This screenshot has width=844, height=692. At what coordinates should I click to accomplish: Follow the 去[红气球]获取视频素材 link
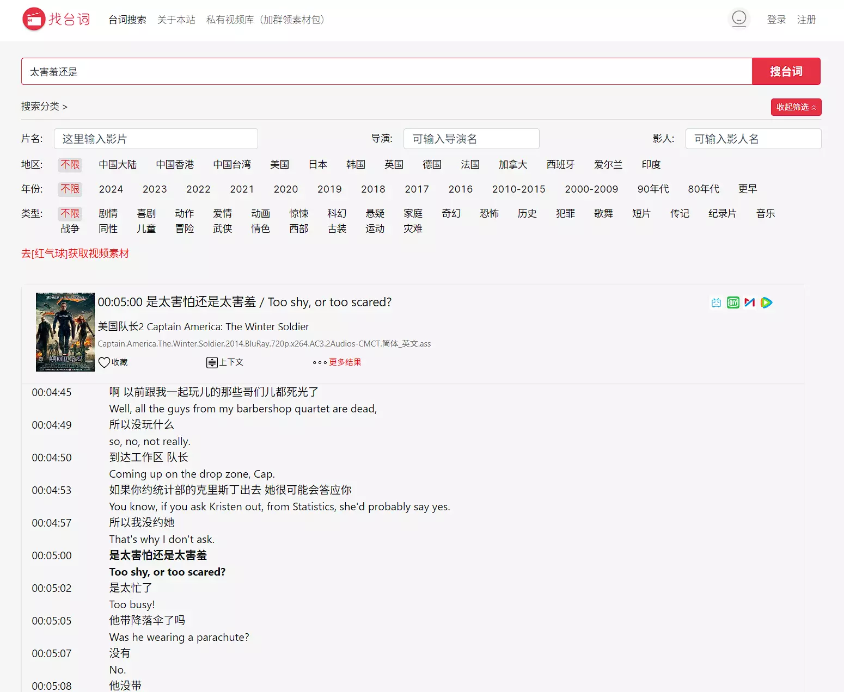75,254
